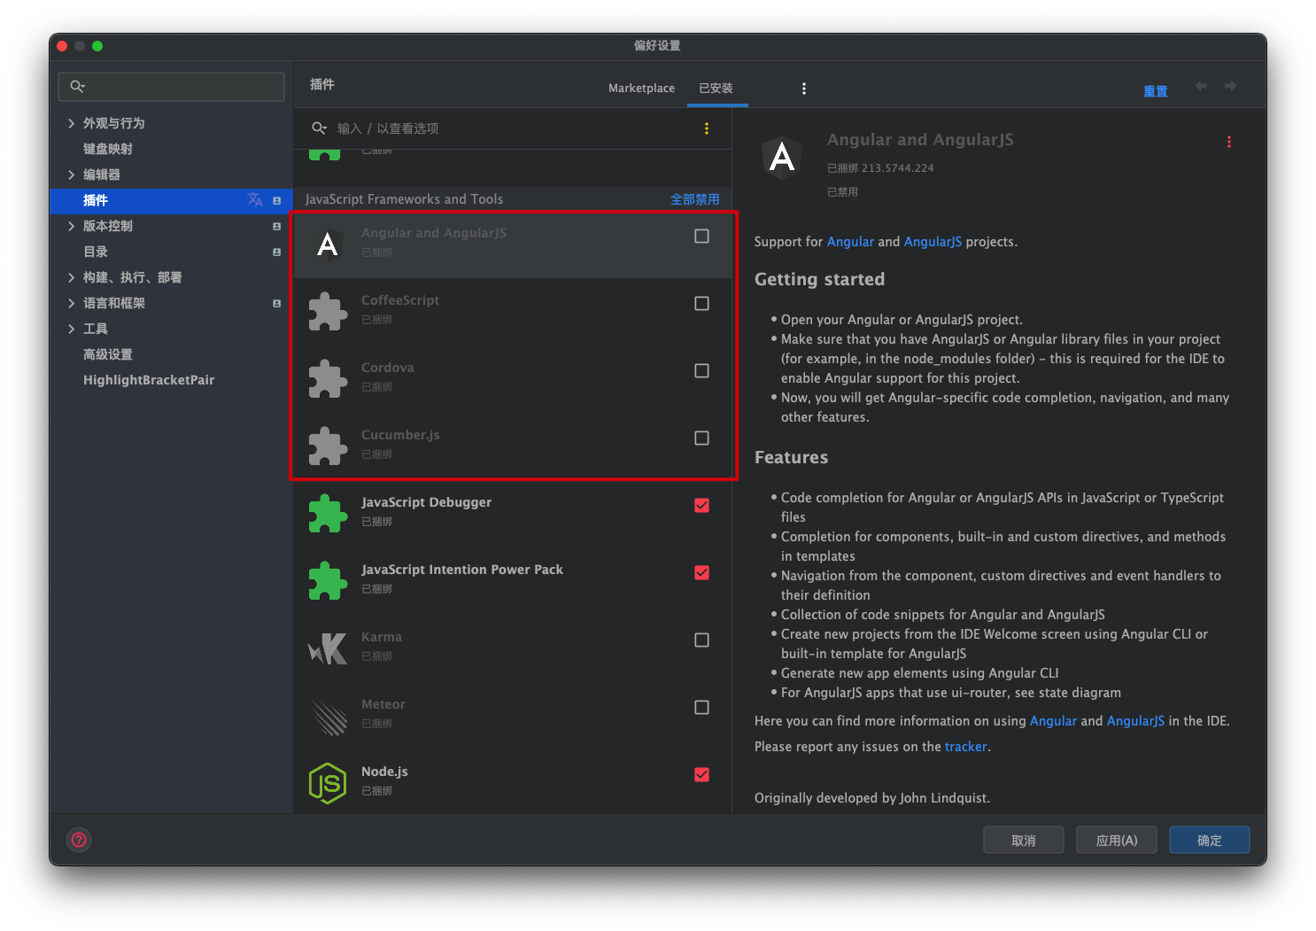The height and width of the screenshot is (931, 1316).
Task: Uncheck JavaScript Intention Power Pack plugin
Action: (x=701, y=572)
